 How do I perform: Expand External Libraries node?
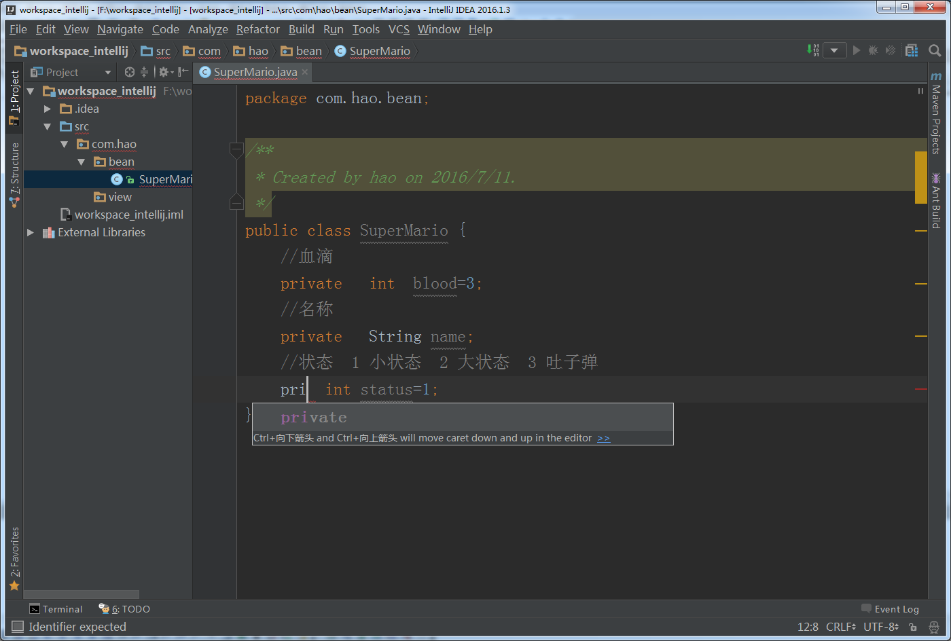(30, 232)
